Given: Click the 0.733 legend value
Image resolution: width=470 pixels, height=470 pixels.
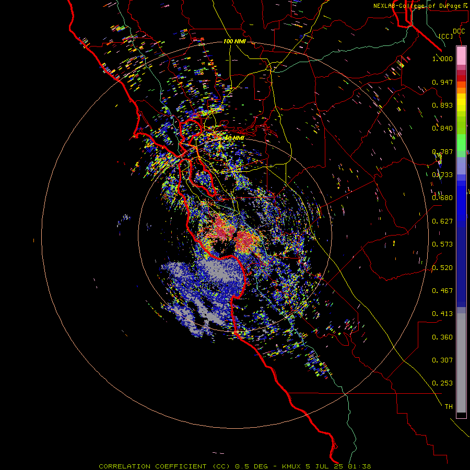Looking at the screenshot, I should 442,175.
